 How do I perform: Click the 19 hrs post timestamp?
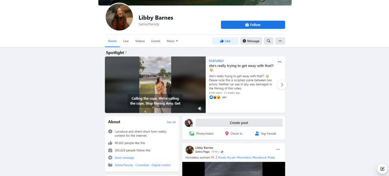(x=215, y=152)
